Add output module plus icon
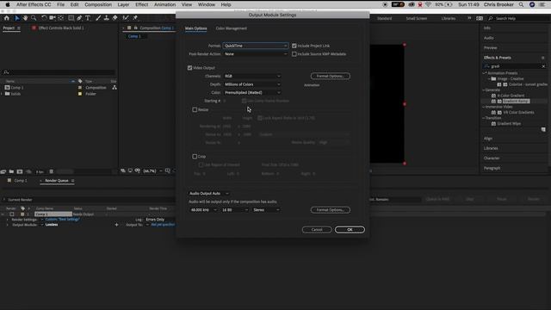 117,225
